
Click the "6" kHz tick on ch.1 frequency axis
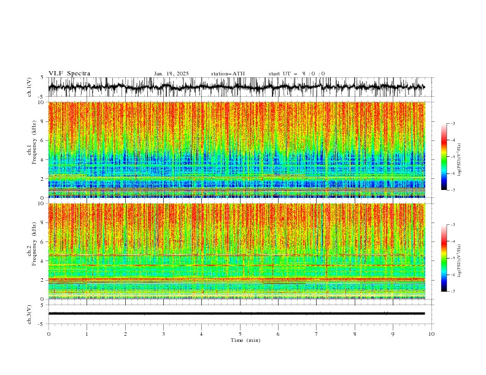pyautogui.click(x=43, y=140)
